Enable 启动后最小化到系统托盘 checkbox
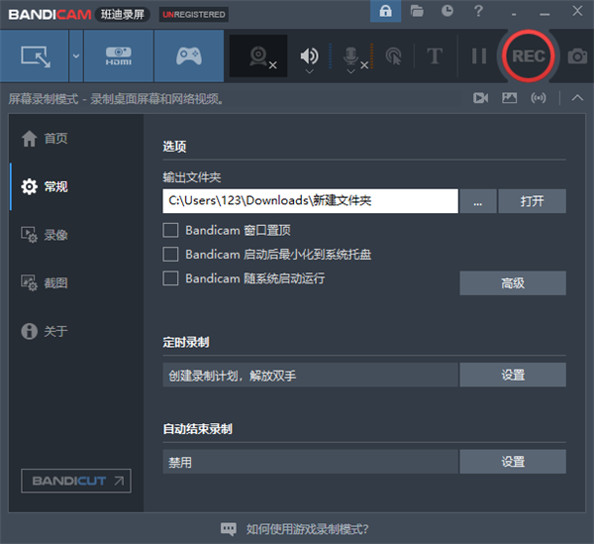Screen dimensions: 594x544 click(170, 254)
